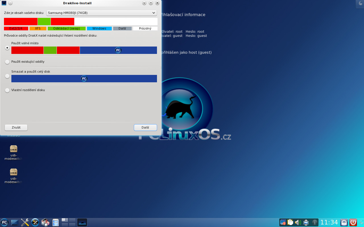This screenshot has height=227, width=364.
Task: Select the first usb-modeswitch DEB desktop icon
Action: pyautogui.click(x=13, y=153)
